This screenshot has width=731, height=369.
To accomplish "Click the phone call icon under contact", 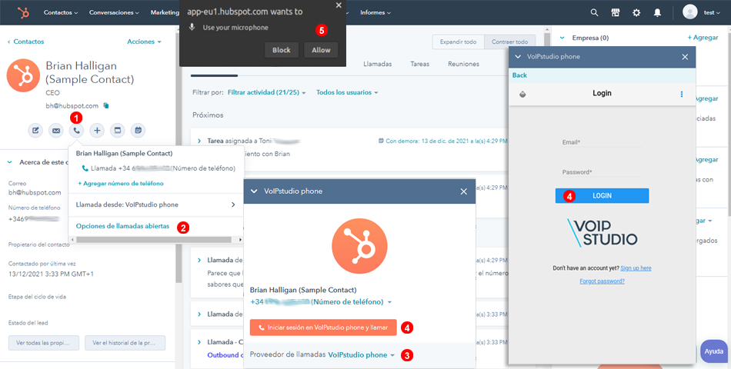I will pos(76,131).
